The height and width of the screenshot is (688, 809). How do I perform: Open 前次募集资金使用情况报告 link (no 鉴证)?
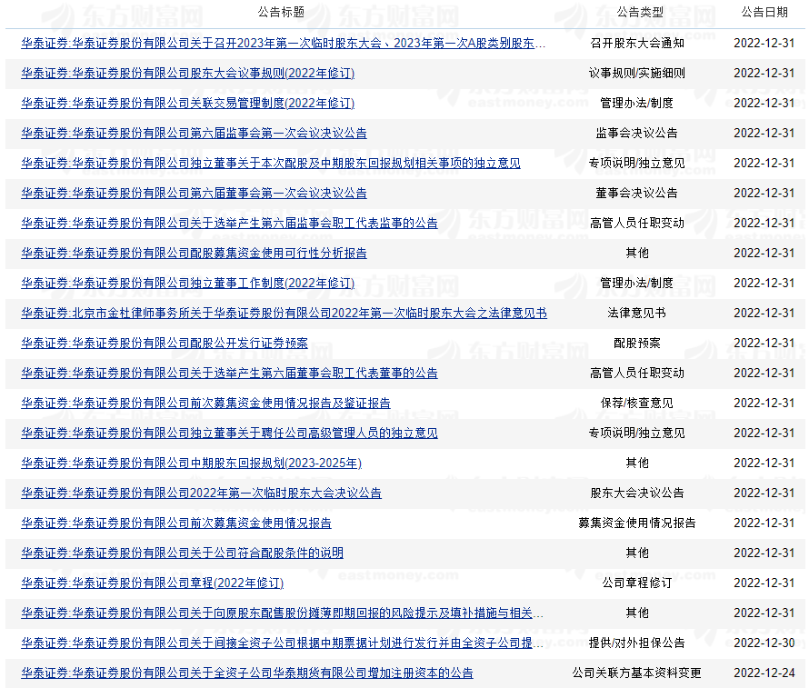coord(176,523)
